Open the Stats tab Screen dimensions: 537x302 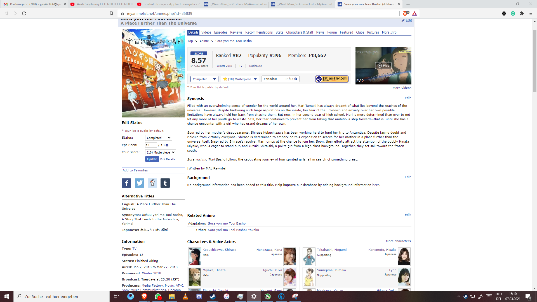pos(279,32)
